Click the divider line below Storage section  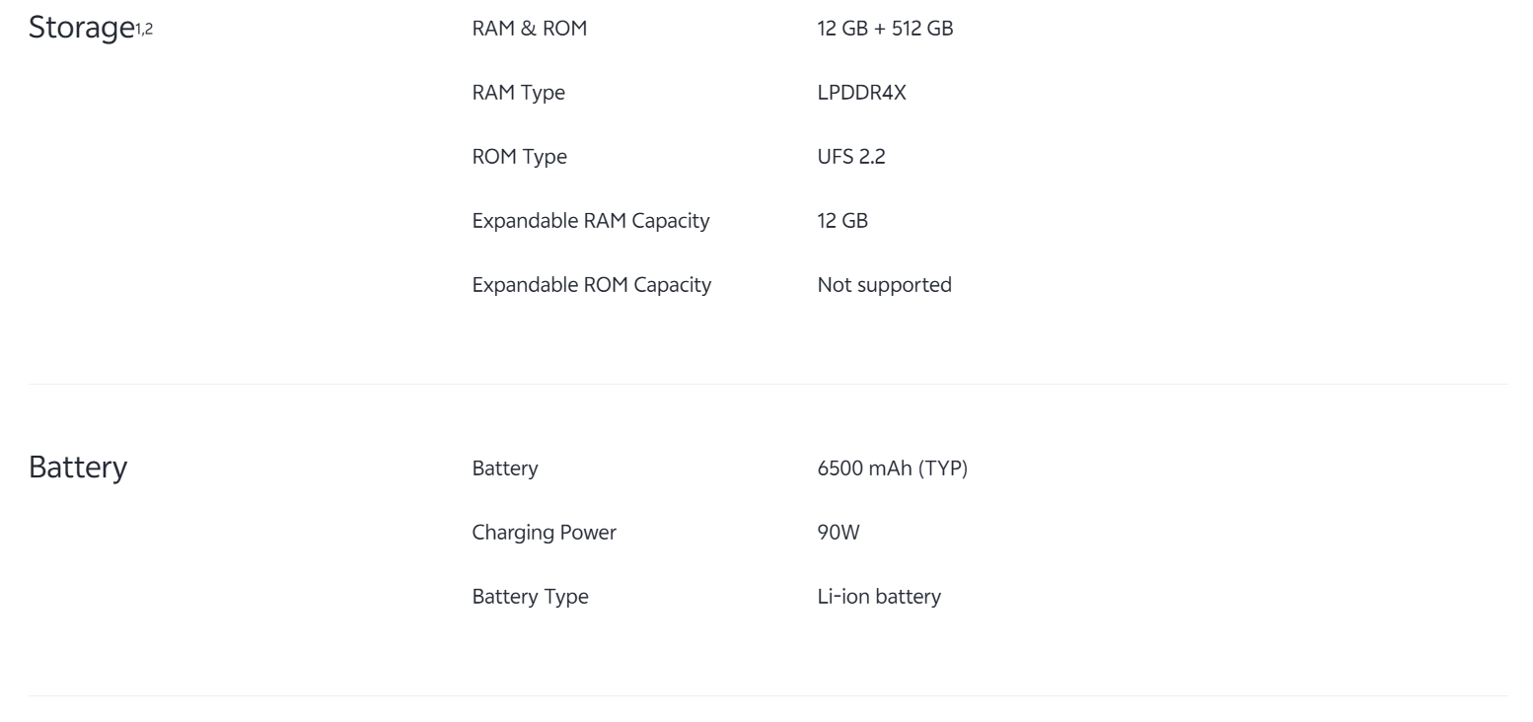[766, 384]
